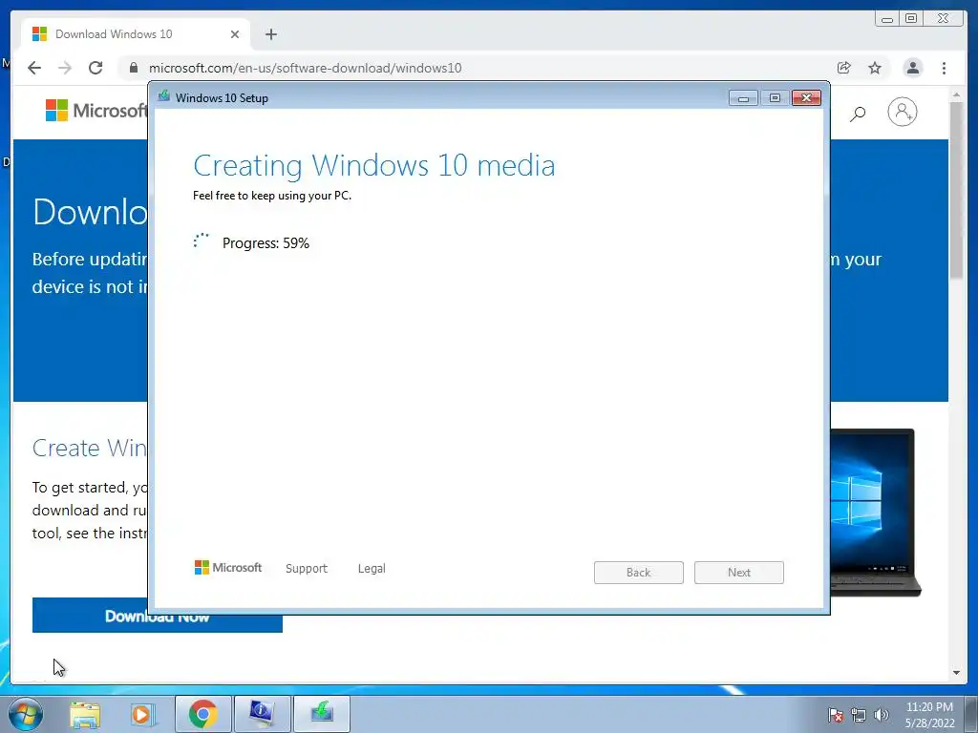978x733 pixels.
Task: Open search on the Microsoft website
Action: (859, 113)
